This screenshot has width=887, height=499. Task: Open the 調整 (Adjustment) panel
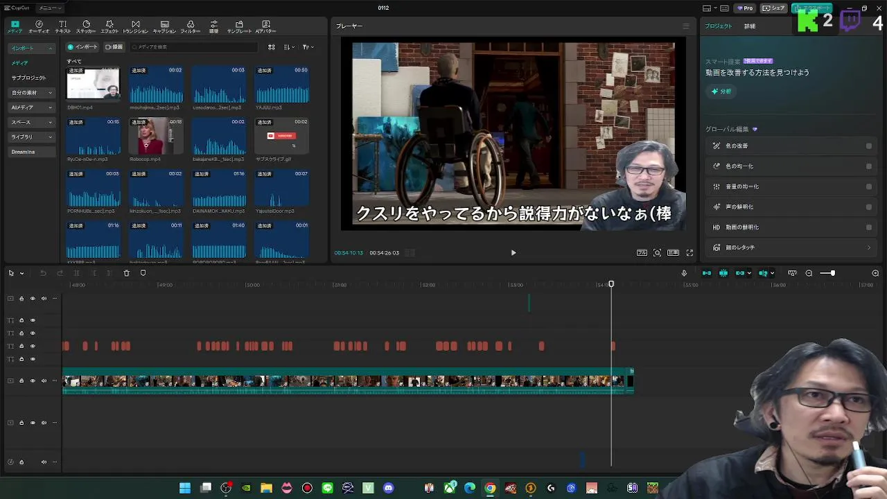click(x=213, y=27)
